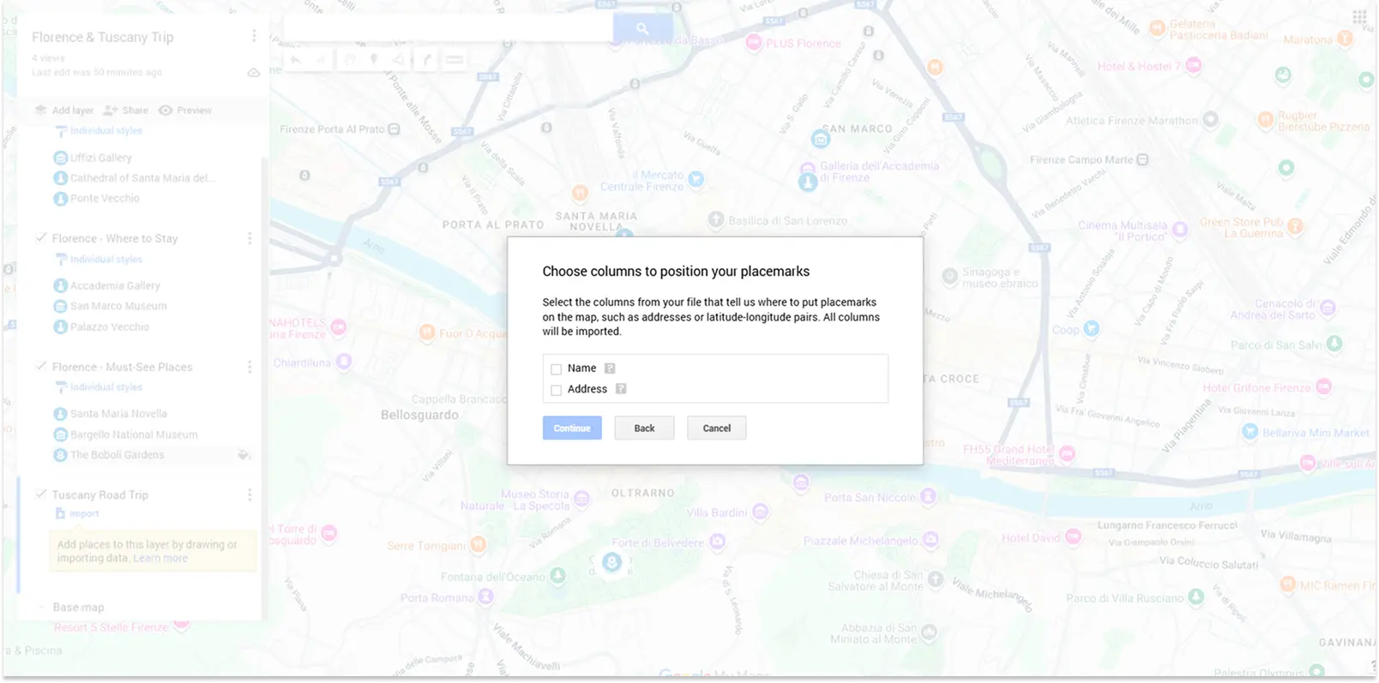This screenshot has height=683, width=1379.
Task: Open the Google apps grid
Action: [x=1359, y=17]
